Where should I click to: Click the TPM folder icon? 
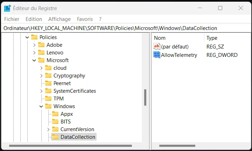pyautogui.click(x=48, y=98)
